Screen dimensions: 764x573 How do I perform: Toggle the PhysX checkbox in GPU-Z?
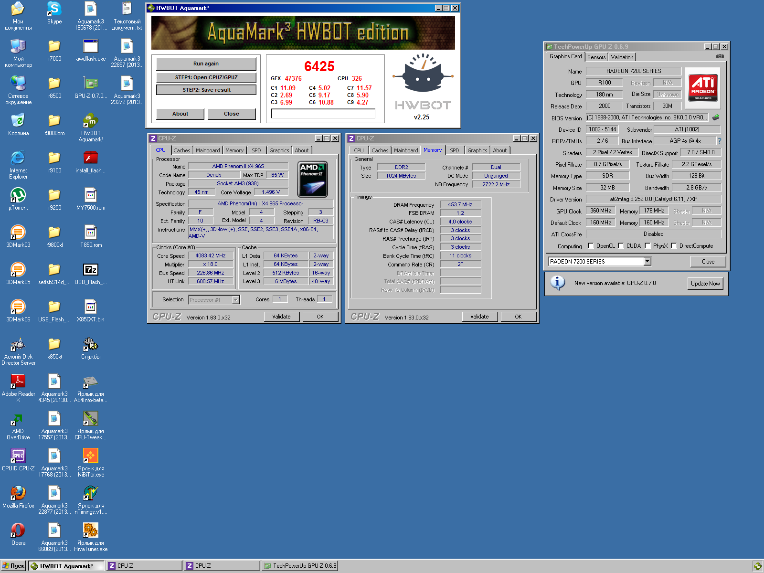(648, 246)
